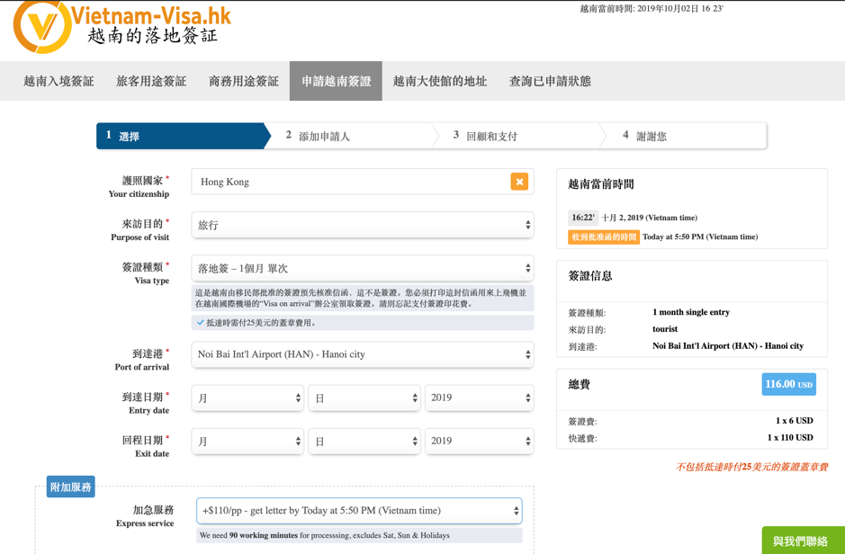Open the exit date year dropdown

(x=479, y=441)
